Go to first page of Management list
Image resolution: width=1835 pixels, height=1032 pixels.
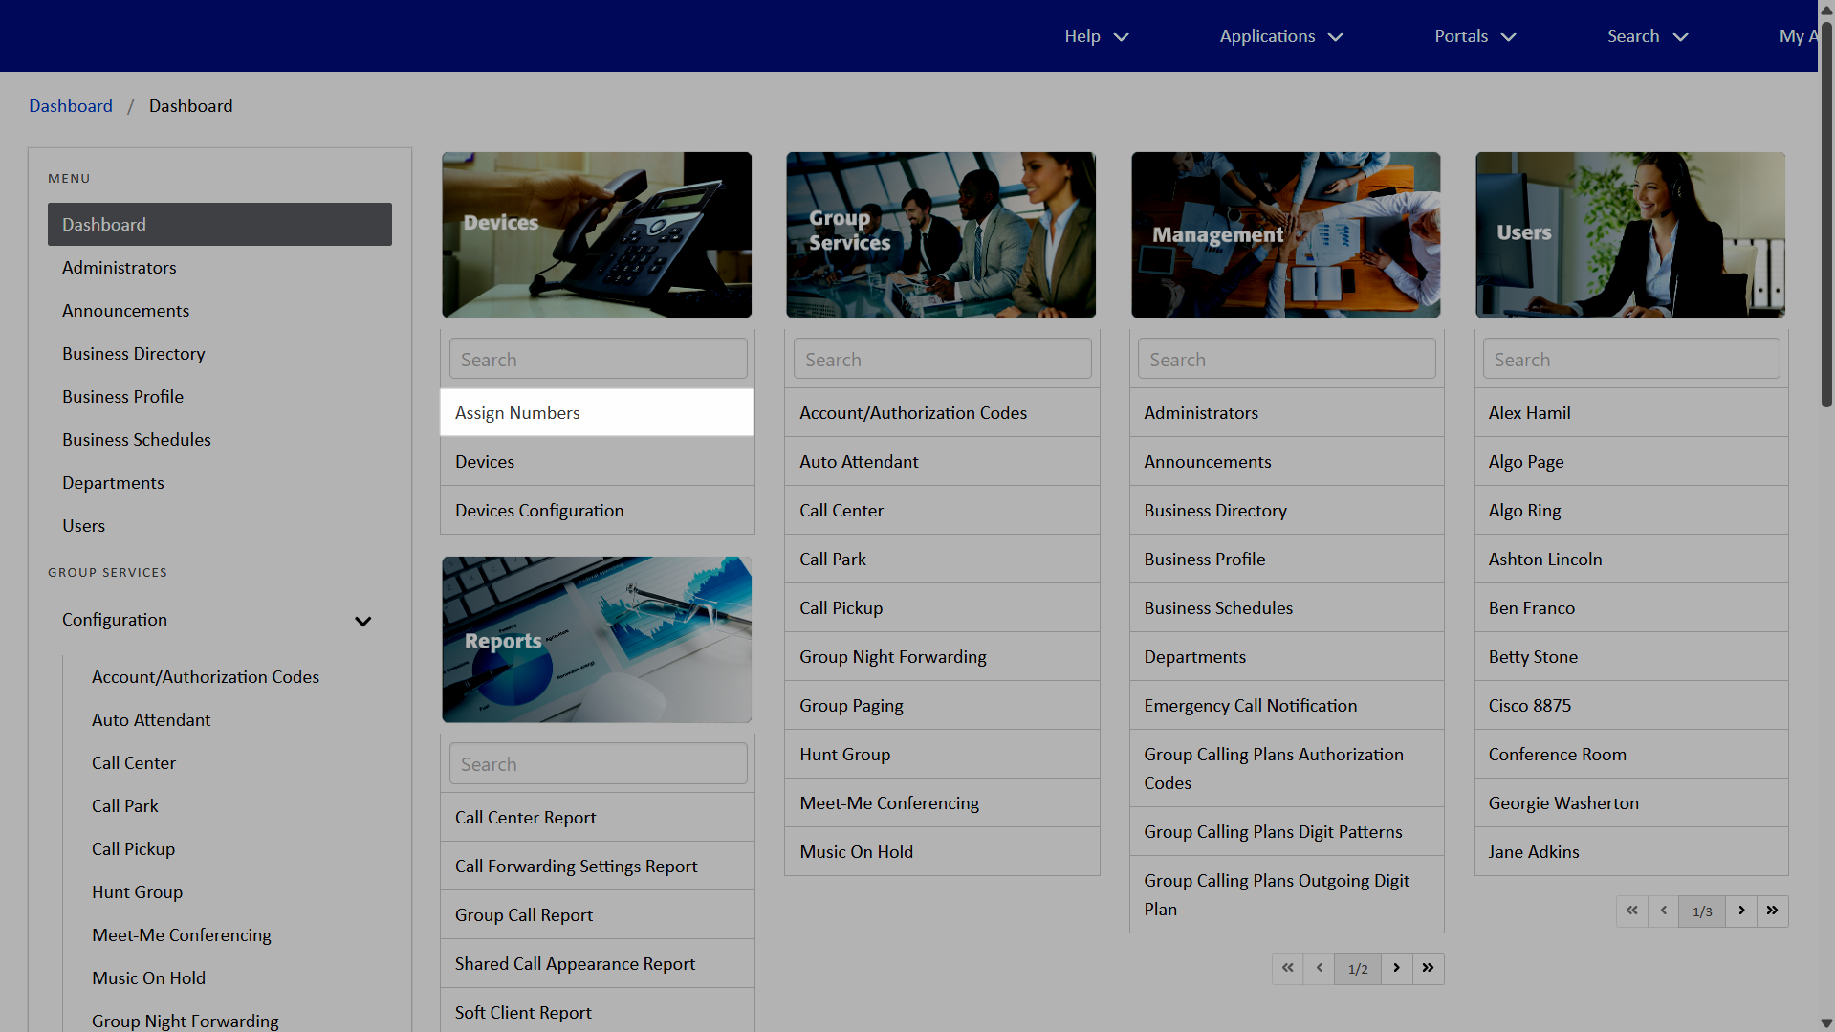pos(1287,968)
